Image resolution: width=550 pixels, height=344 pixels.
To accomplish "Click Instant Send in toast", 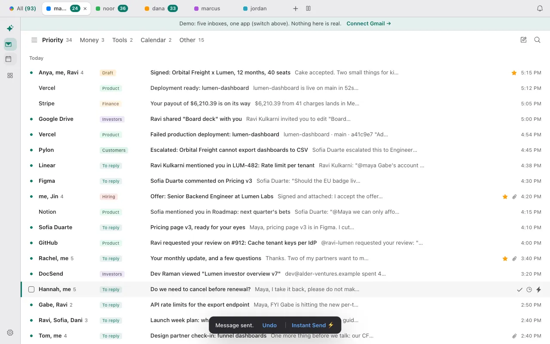I will point(313,325).
